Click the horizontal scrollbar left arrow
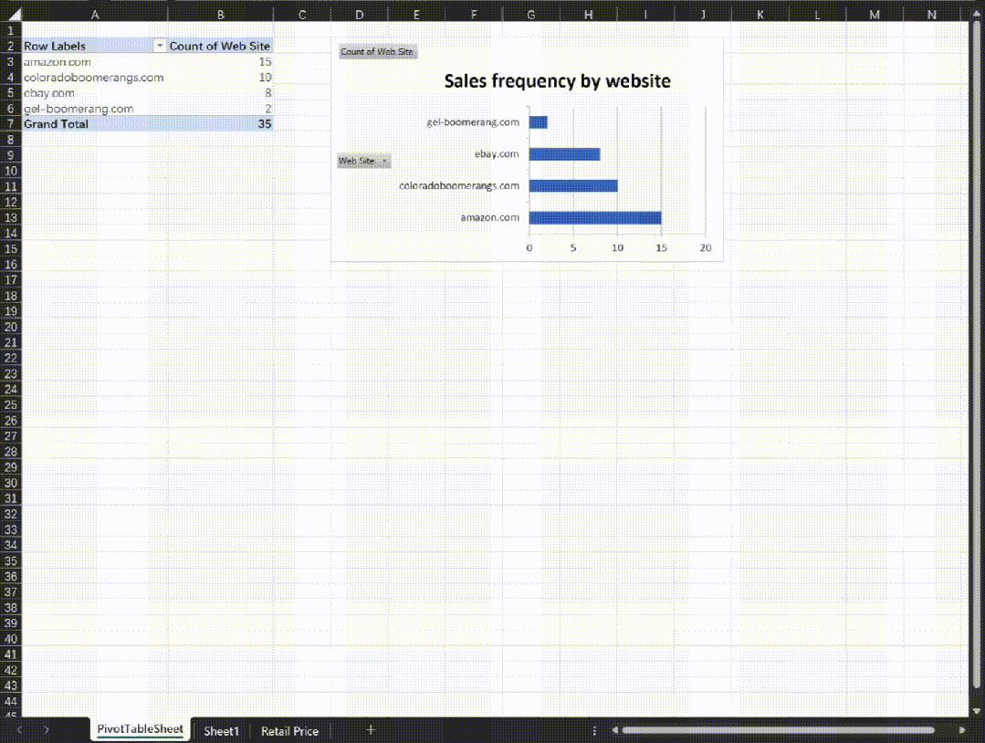This screenshot has height=743, width=985. pyautogui.click(x=616, y=730)
